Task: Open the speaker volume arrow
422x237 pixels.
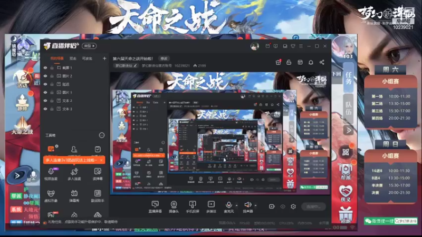Action: (x=255, y=205)
